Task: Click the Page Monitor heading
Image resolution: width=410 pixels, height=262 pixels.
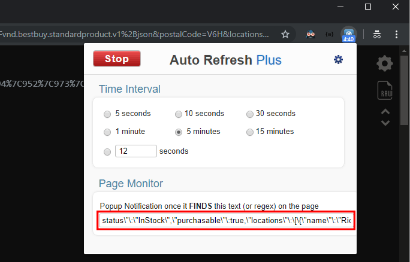Action: click(x=131, y=184)
